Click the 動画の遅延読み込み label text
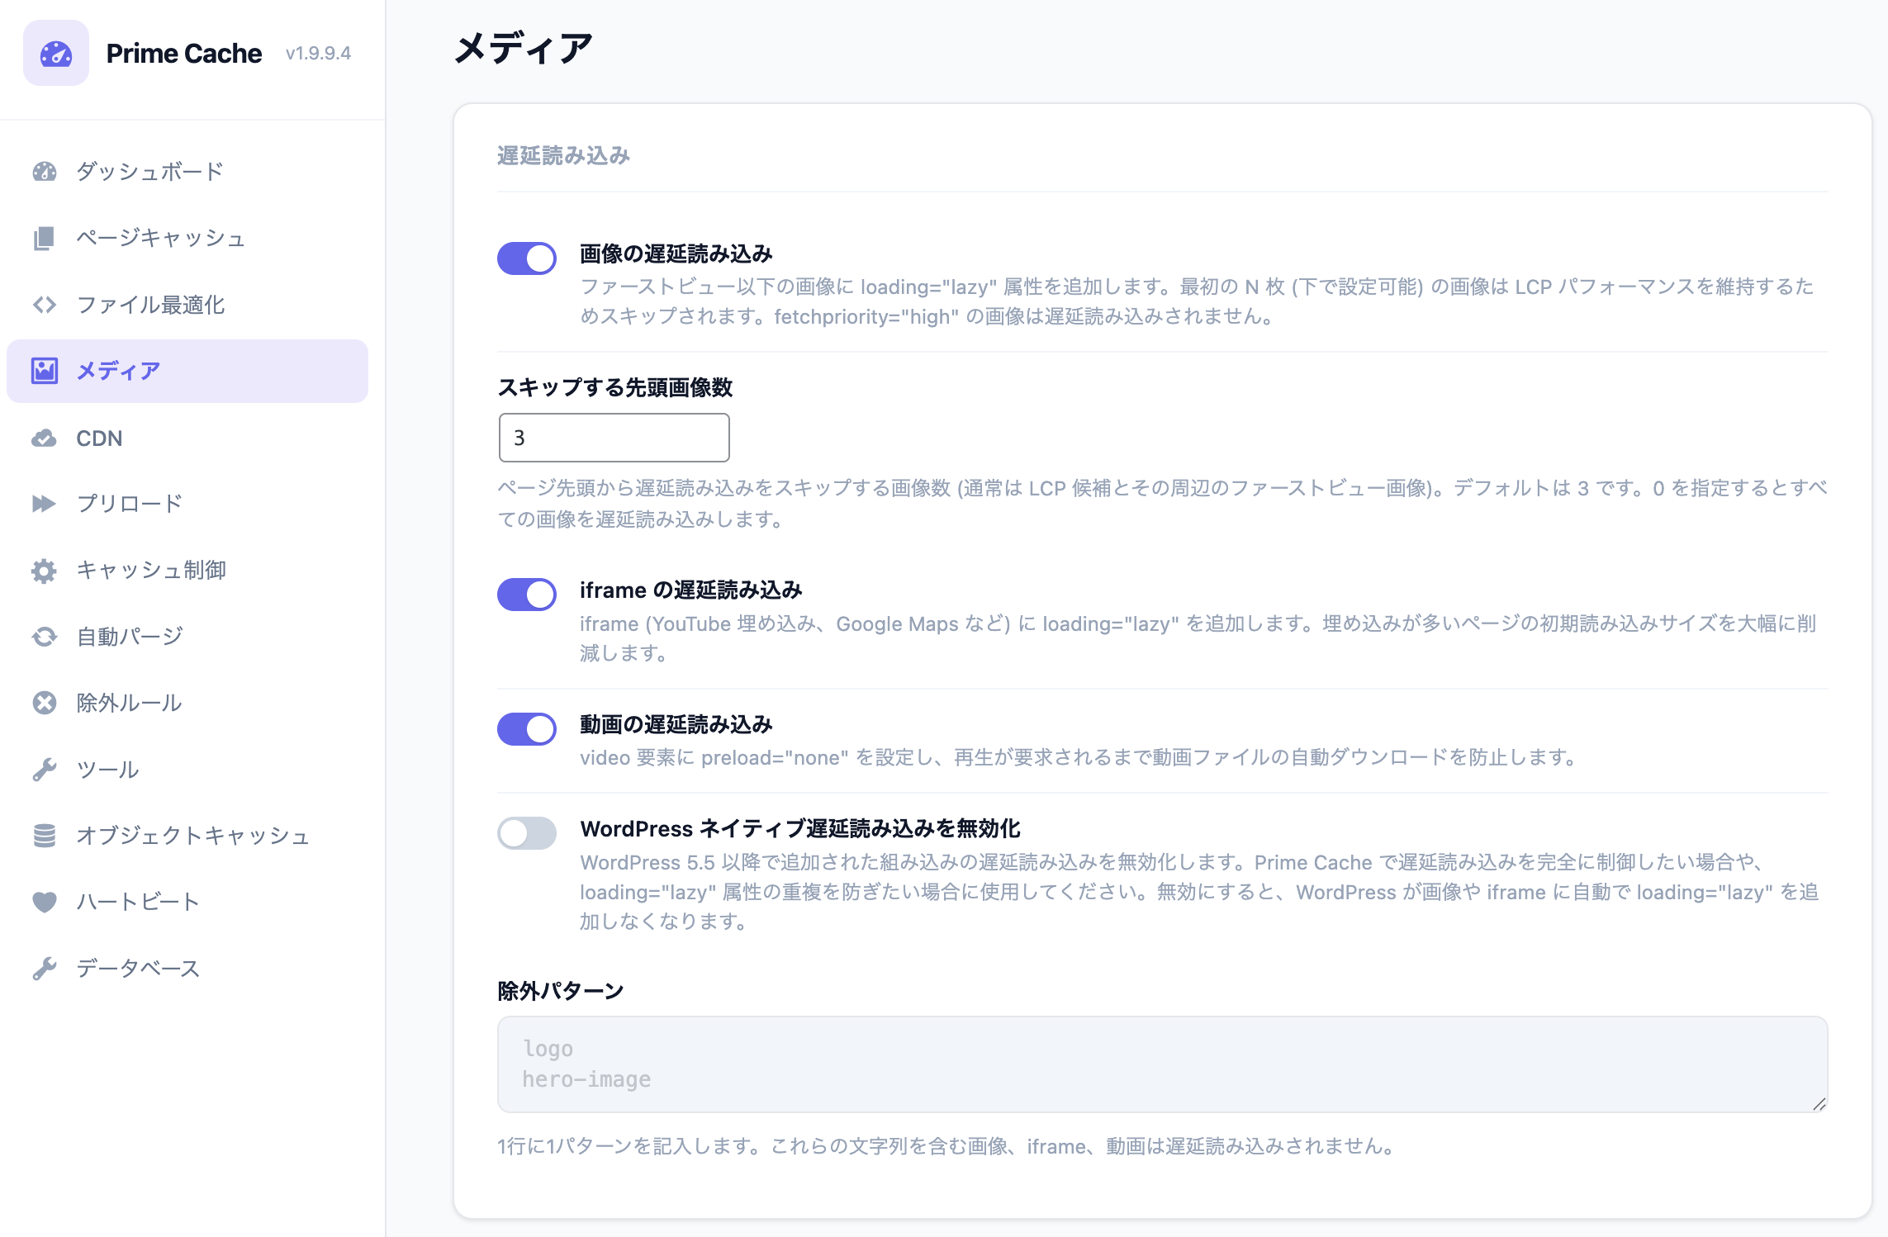Image resolution: width=1888 pixels, height=1237 pixels. click(x=676, y=724)
